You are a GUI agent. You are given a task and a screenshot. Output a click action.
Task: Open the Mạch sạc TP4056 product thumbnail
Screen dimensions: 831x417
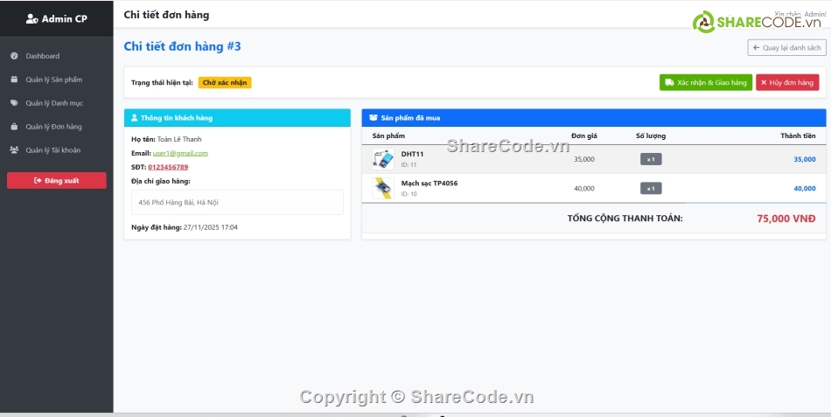pos(382,188)
